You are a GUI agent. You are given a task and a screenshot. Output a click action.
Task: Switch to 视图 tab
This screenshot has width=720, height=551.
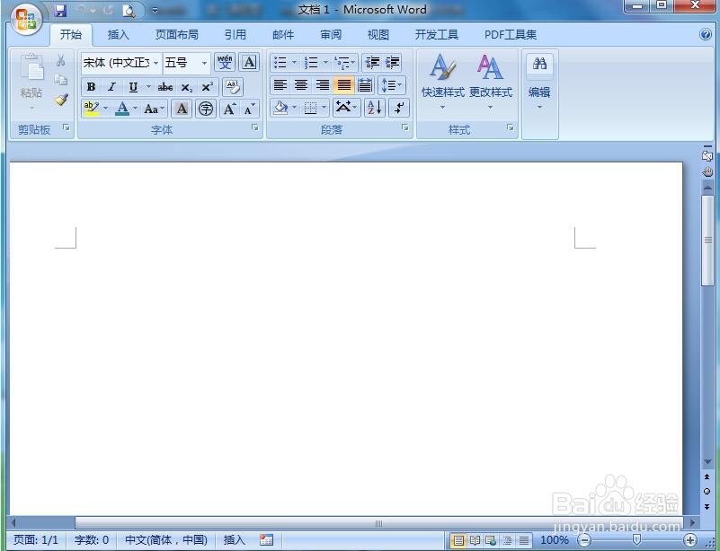(378, 35)
